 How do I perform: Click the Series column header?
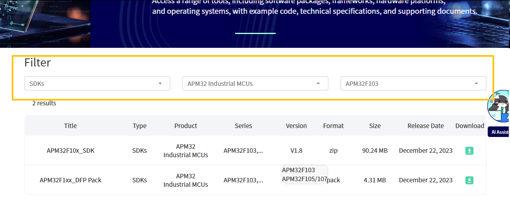coord(243,126)
